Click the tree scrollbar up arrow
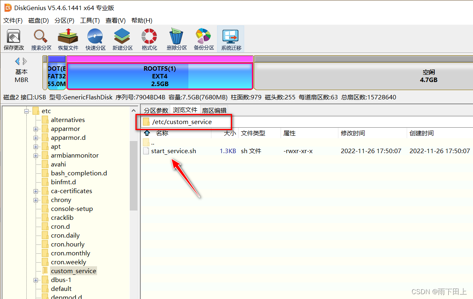This screenshot has width=473, height=299. click(x=134, y=111)
